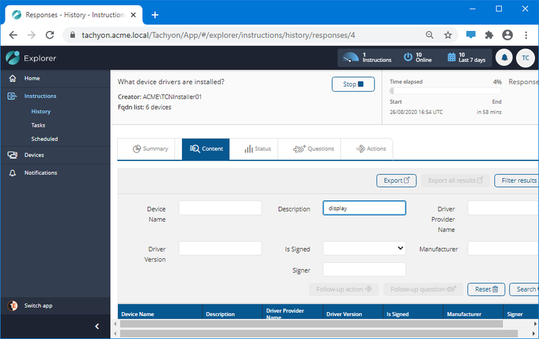Open the Questions tab
Image resolution: width=539 pixels, height=339 pixels.
click(313, 149)
